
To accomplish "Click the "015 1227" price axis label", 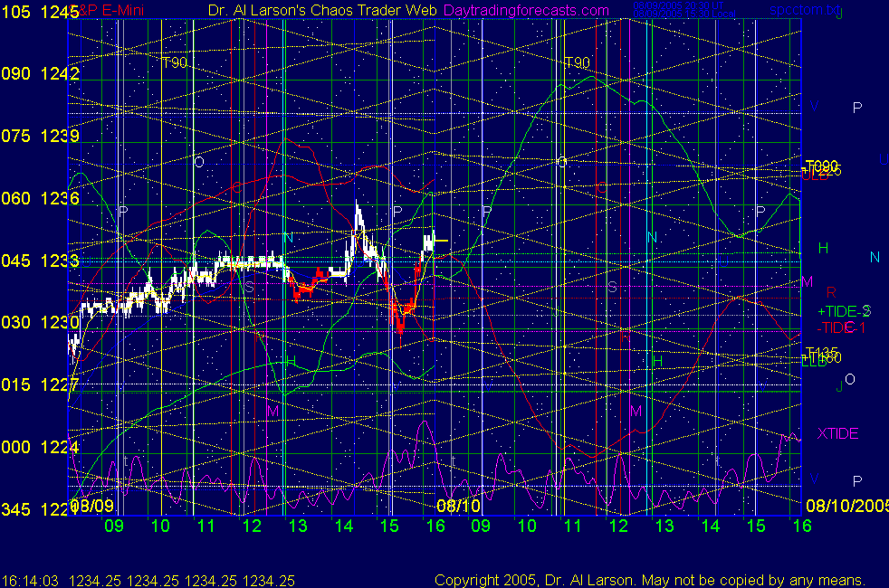I will tap(40, 384).
